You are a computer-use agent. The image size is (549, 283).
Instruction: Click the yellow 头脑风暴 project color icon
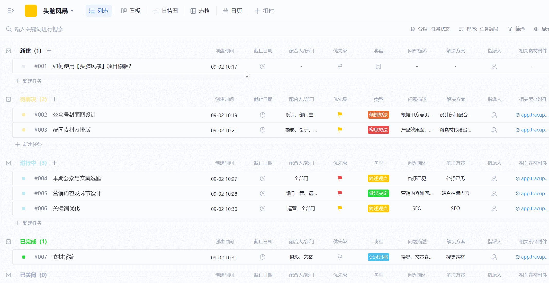pyautogui.click(x=31, y=11)
